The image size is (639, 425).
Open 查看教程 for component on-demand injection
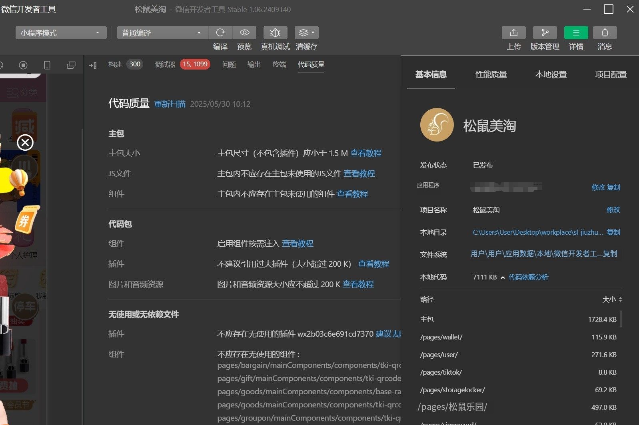coord(298,243)
